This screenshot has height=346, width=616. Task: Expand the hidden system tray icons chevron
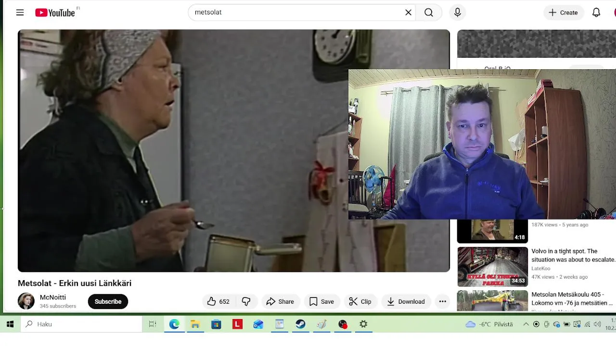pyautogui.click(x=526, y=324)
